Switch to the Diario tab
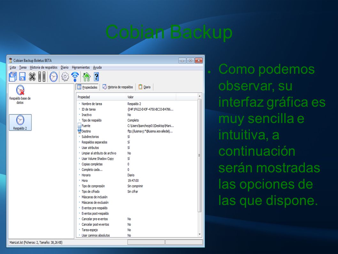The width and height of the screenshot is (338, 254). click(145, 87)
